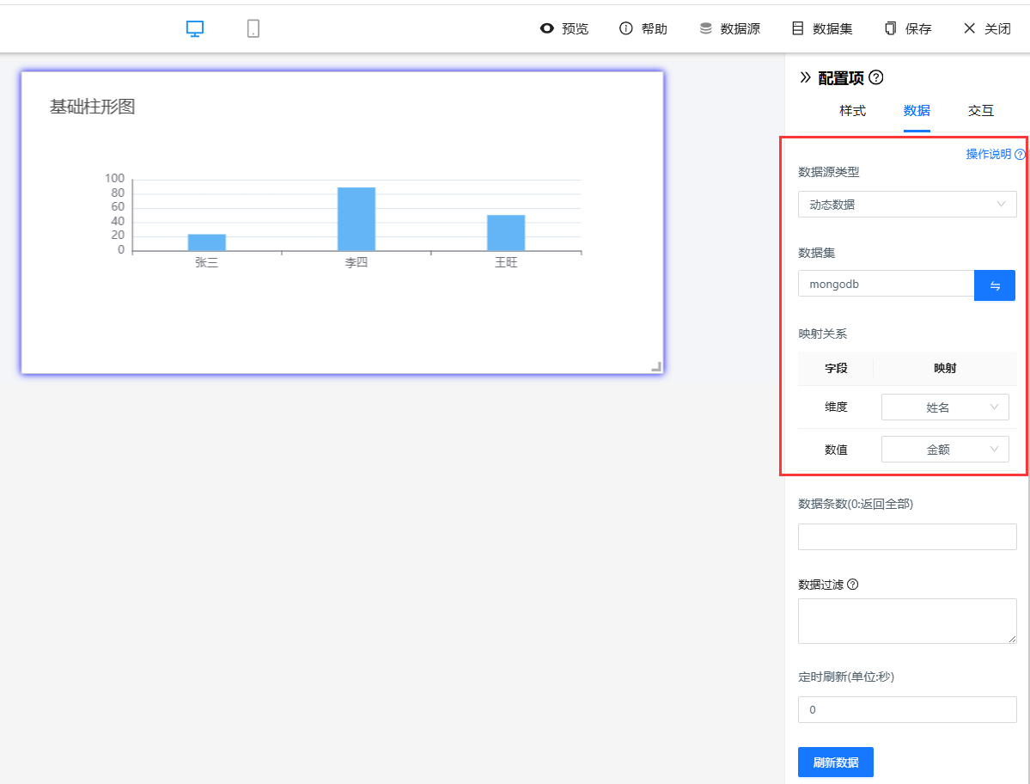Click the 数据过滤 help icon
Screen dimensions: 1030x784
point(853,585)
